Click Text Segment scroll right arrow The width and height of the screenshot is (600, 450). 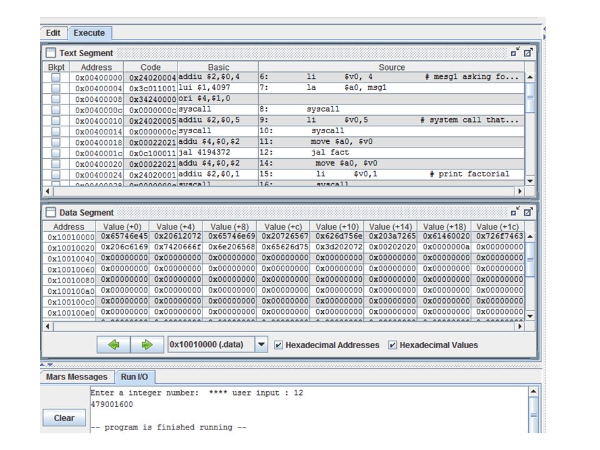click(x=519, y=191)
